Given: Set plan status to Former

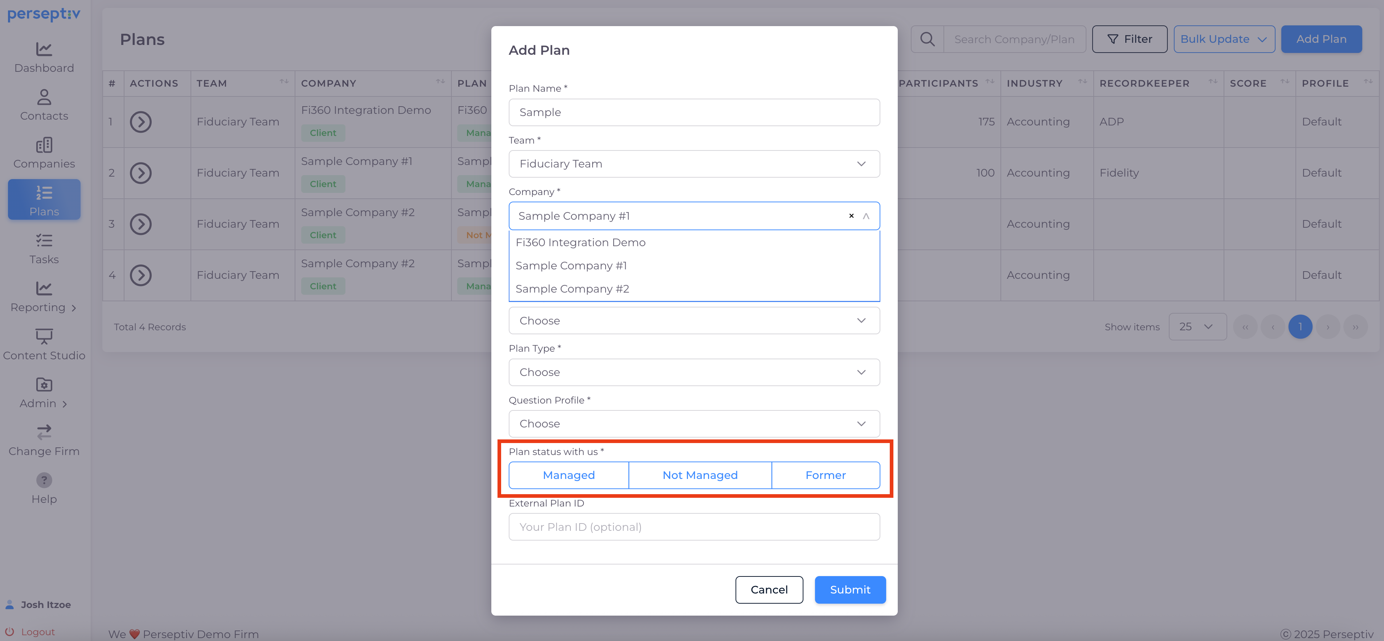Looking at the screenshot, I should point(825,475).
